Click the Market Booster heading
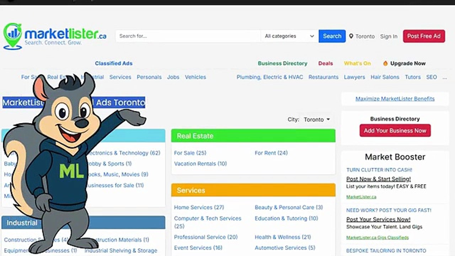This screenshot has width=455, height=256. [x=395, y=157]
